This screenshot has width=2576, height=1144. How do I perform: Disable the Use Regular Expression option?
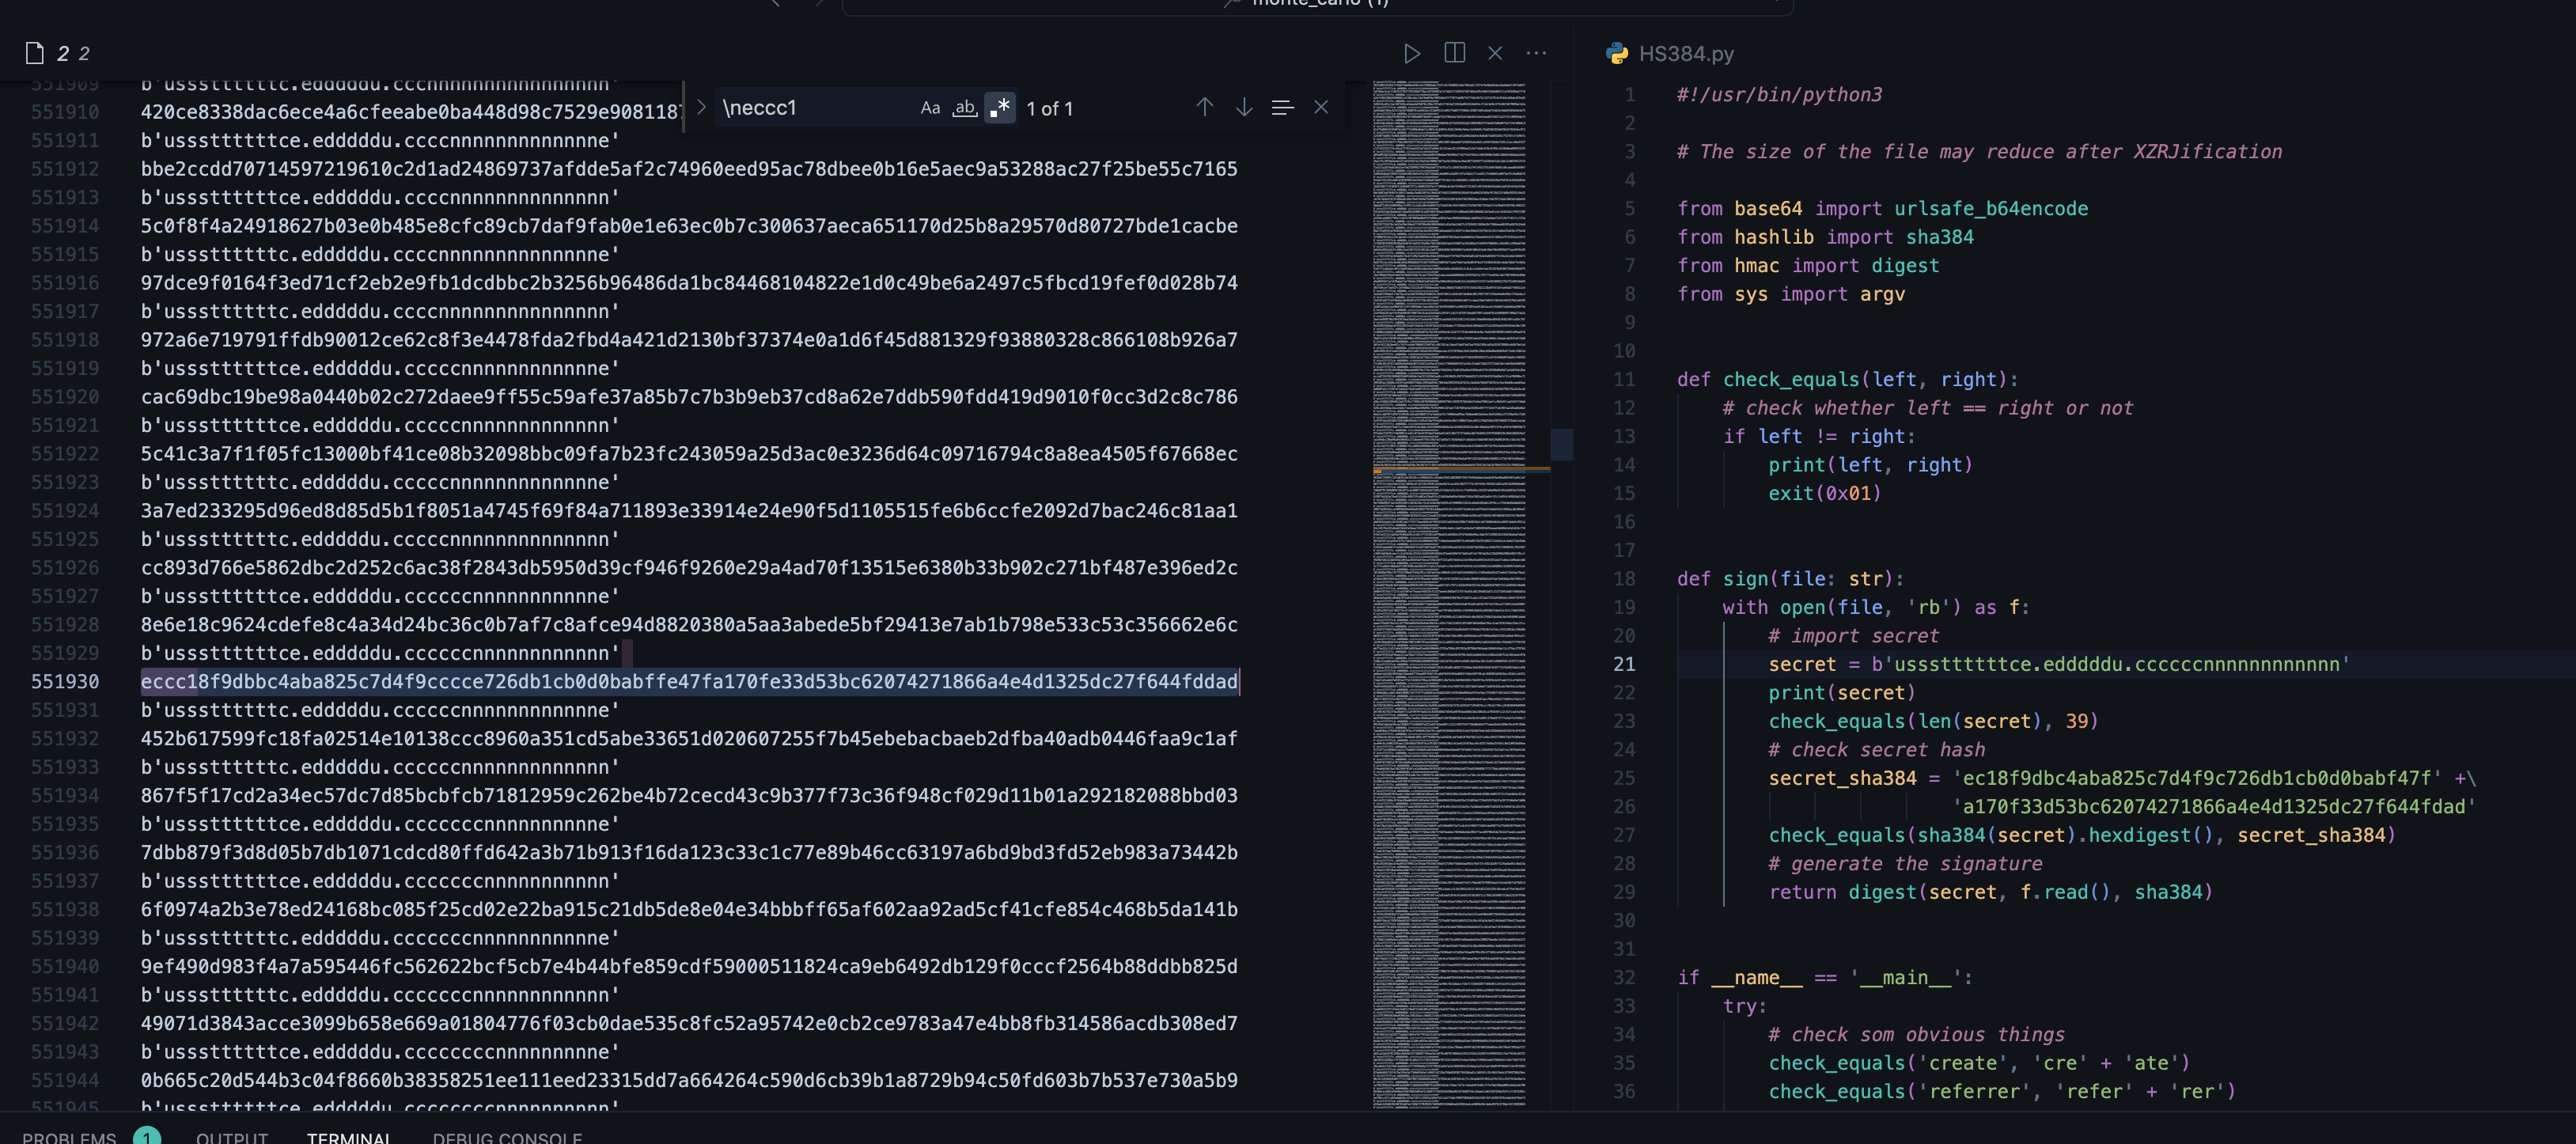(999, 107)
